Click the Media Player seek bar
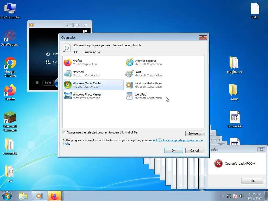 click(x=44, y=75)
